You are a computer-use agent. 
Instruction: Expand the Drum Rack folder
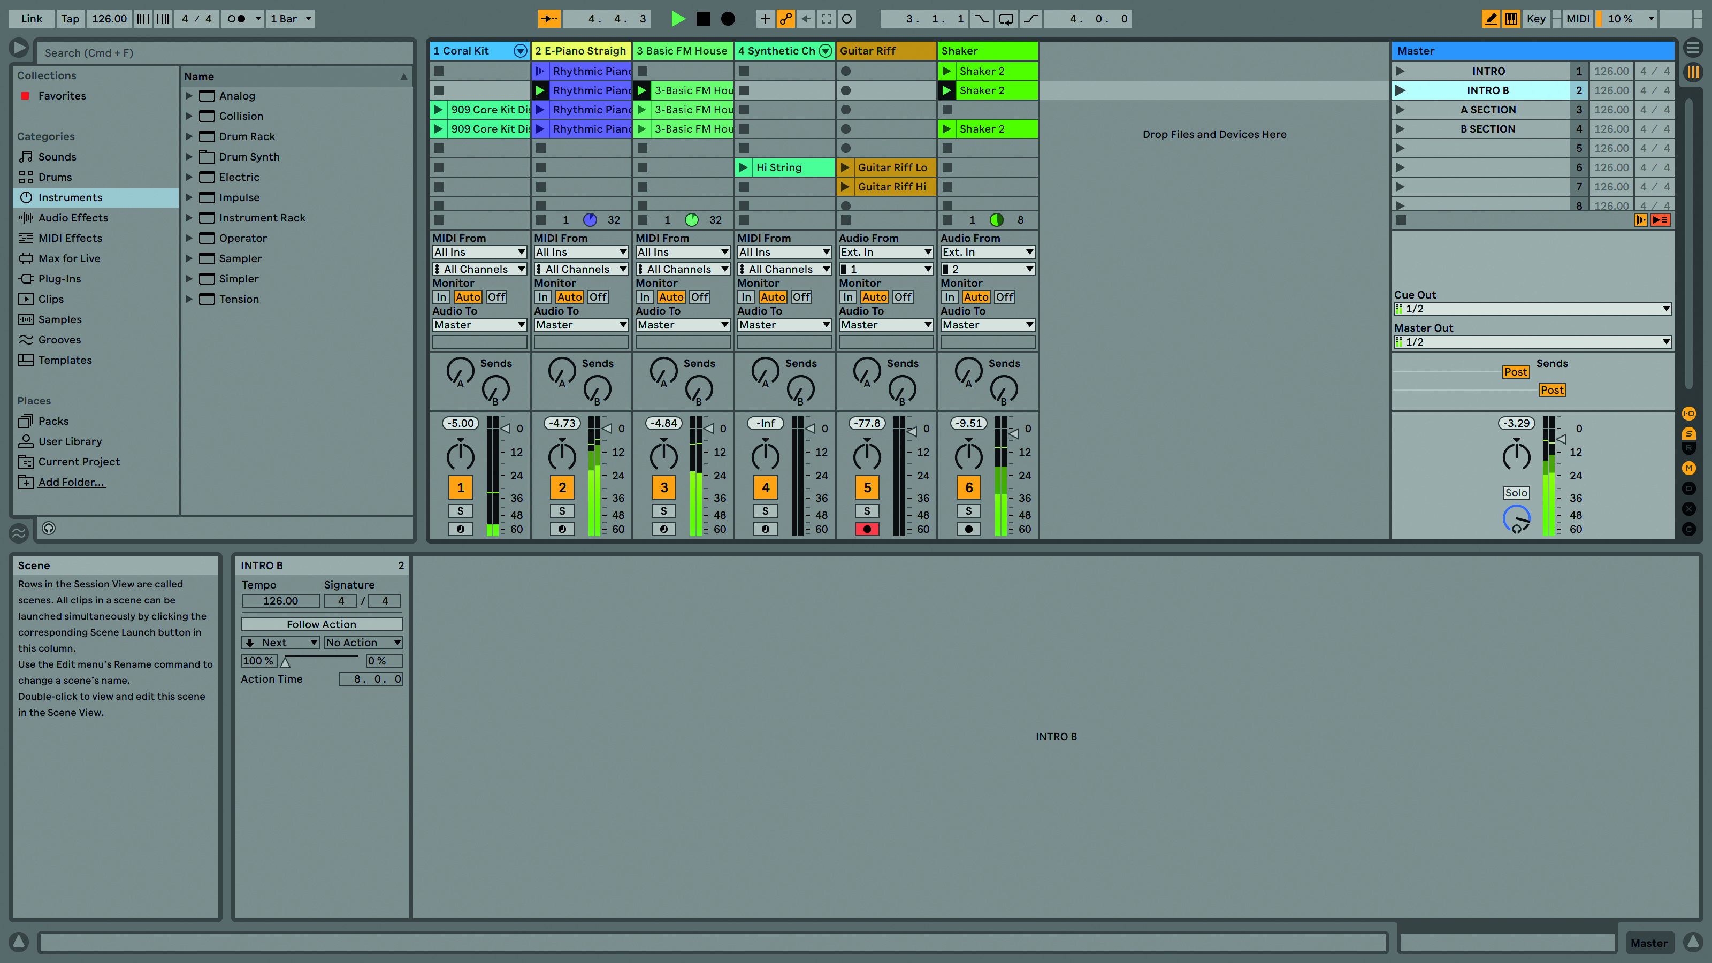[x=189, y=136]
